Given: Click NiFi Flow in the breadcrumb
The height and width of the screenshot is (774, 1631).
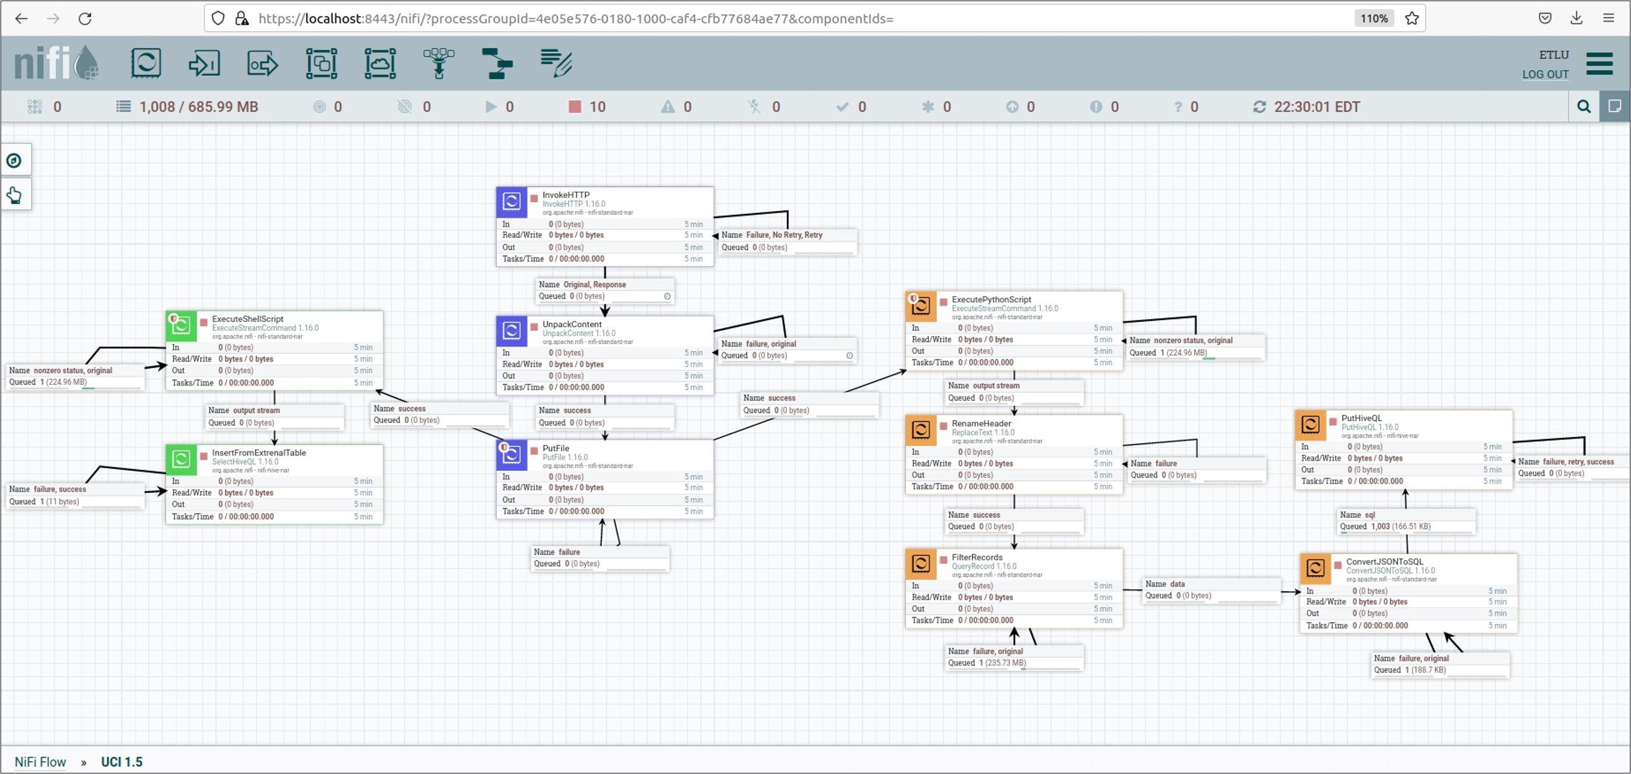Looking at the screenshot, I should 40,761.
